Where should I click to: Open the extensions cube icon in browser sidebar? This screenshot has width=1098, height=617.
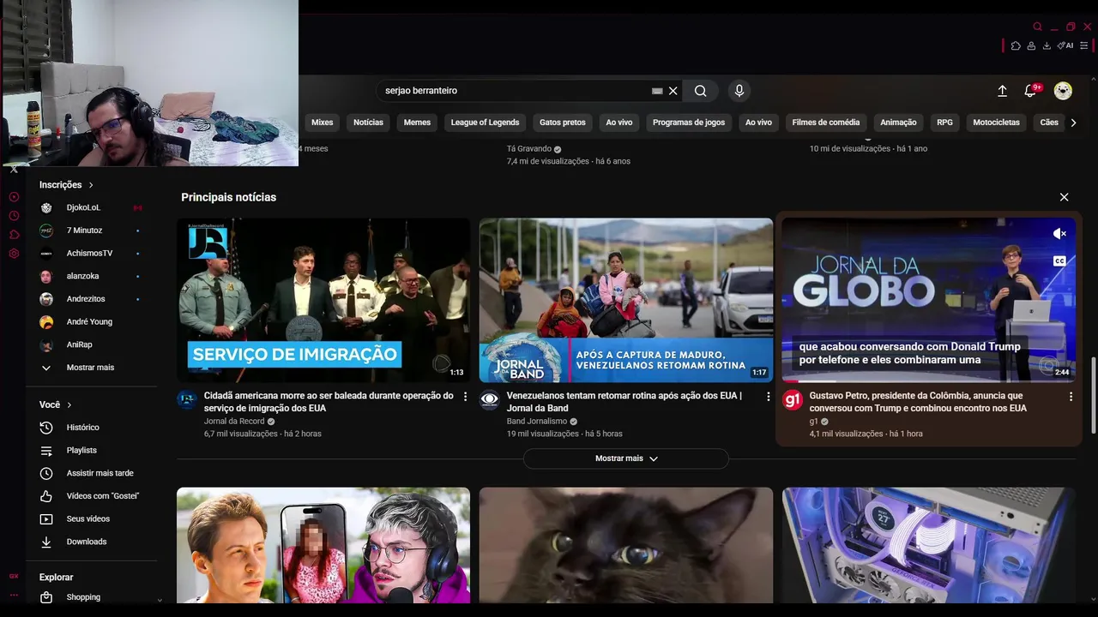point(14,235)
